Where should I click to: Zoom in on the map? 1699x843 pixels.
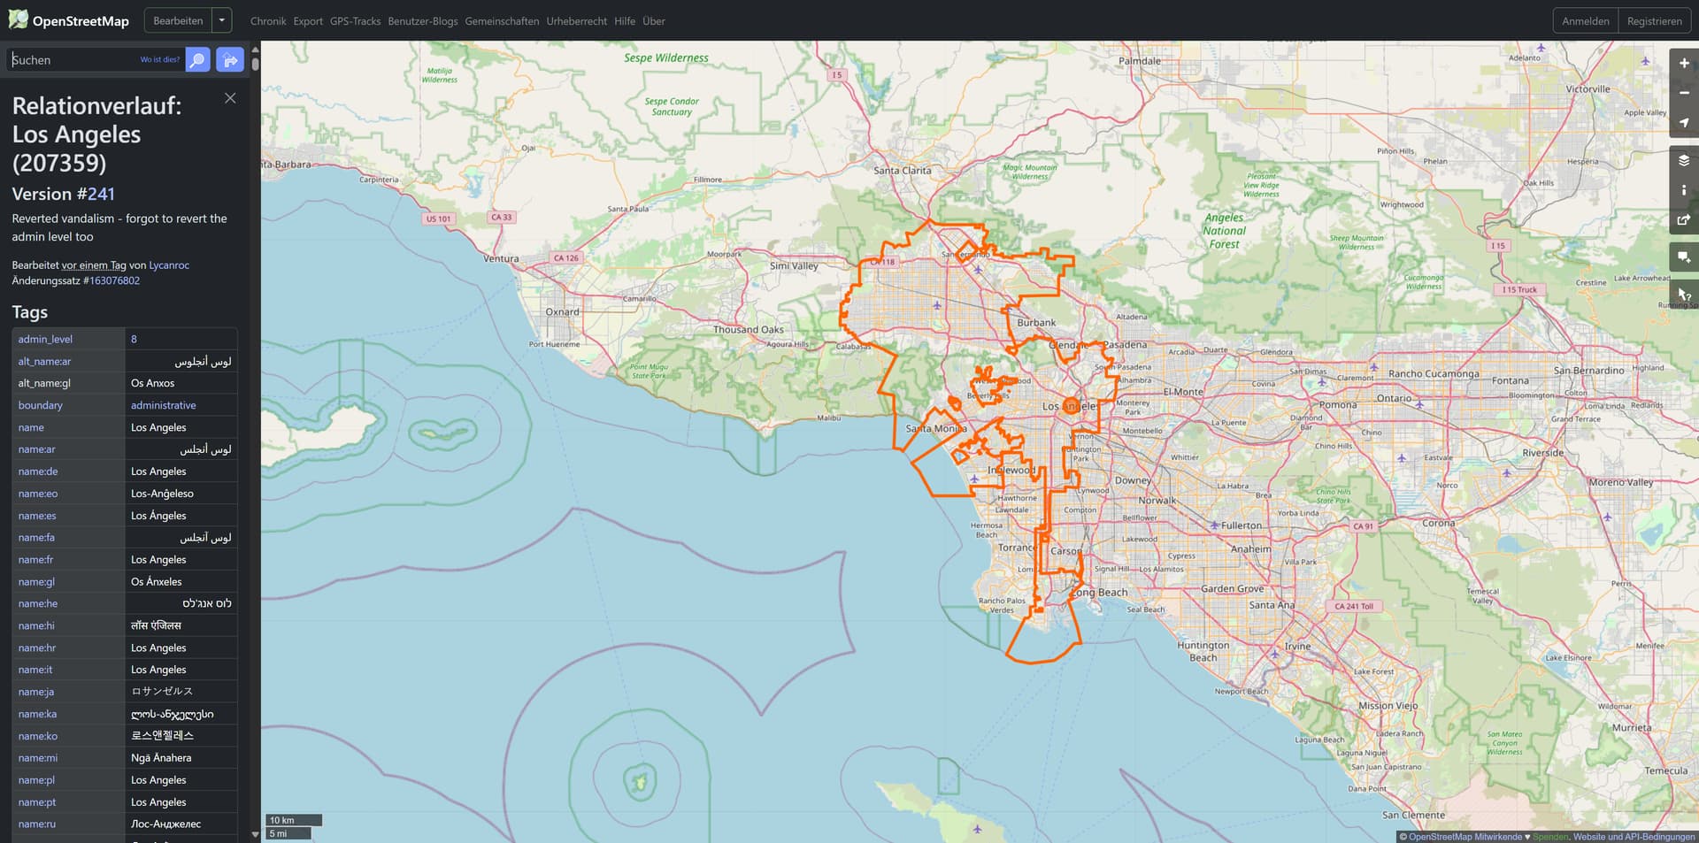click(x=1684, y=64)
